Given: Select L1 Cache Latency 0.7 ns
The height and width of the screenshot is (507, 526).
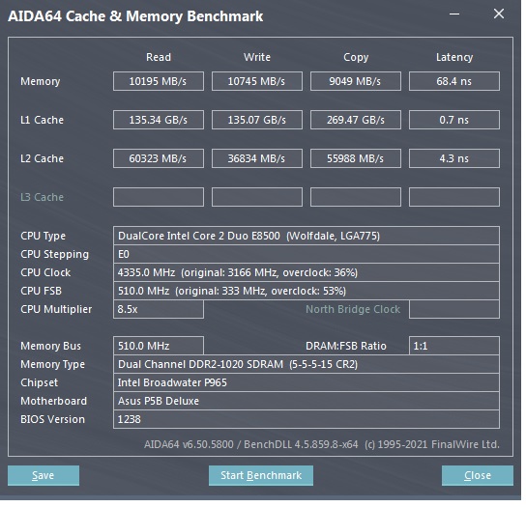Looking at the screenshot, I should (x=454, y=120).
